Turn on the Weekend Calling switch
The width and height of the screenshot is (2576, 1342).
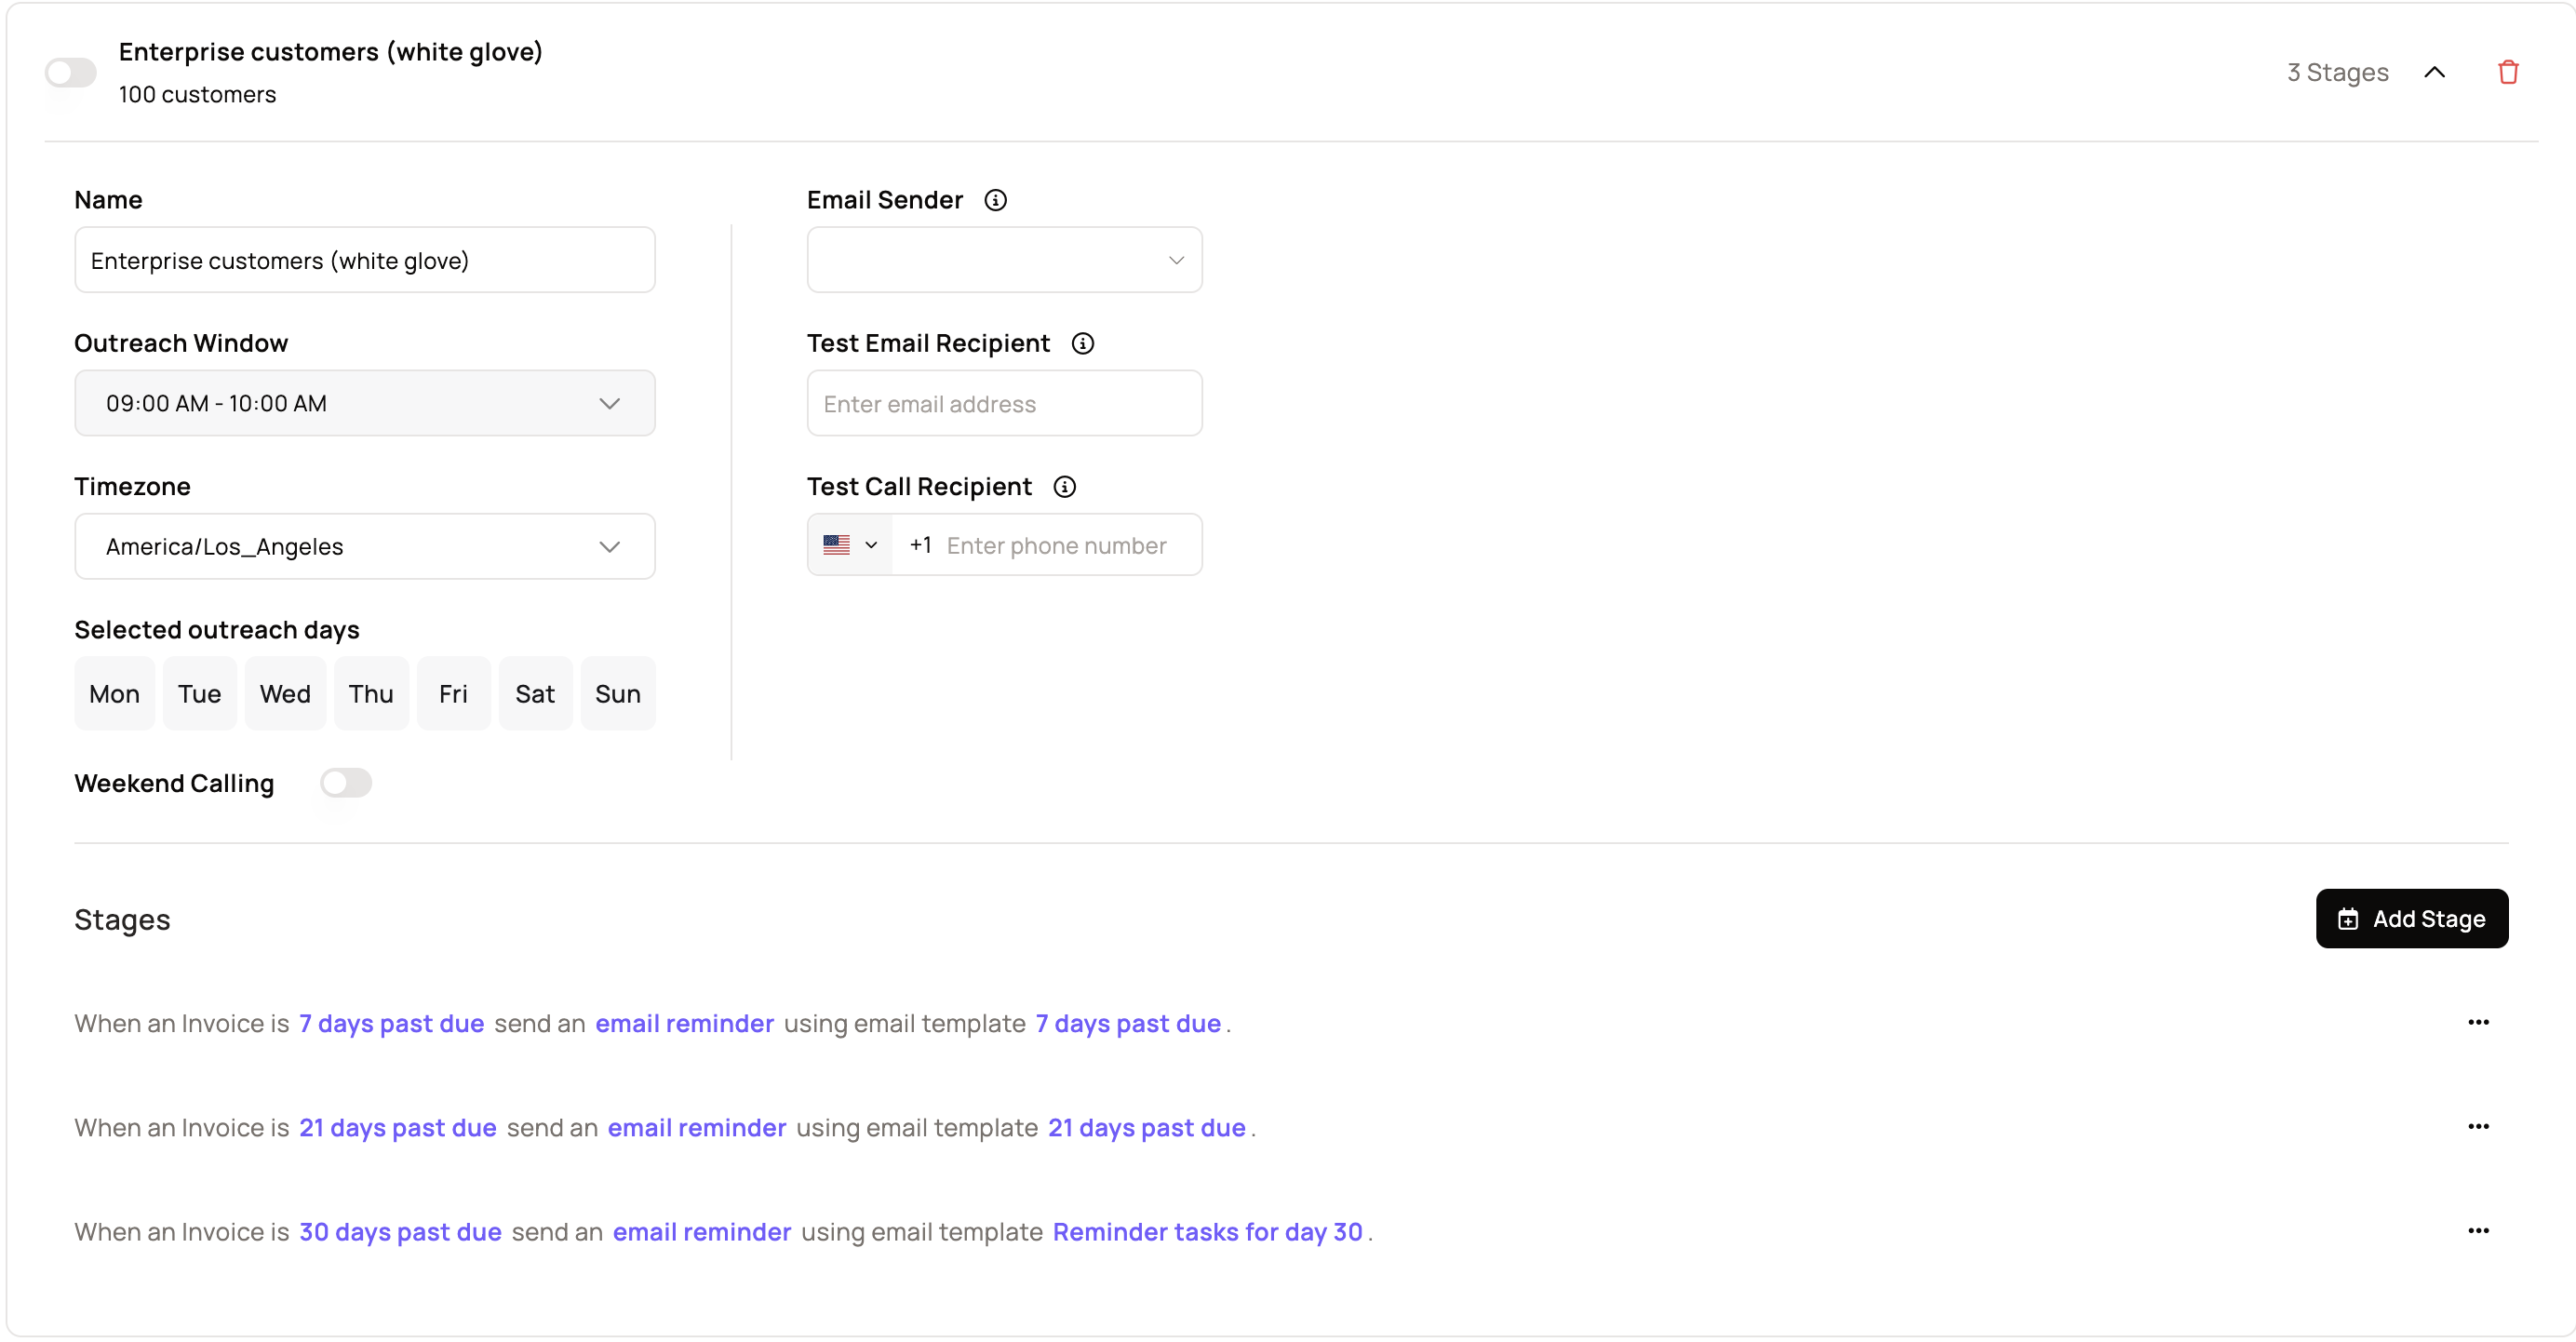click(345, 782)
